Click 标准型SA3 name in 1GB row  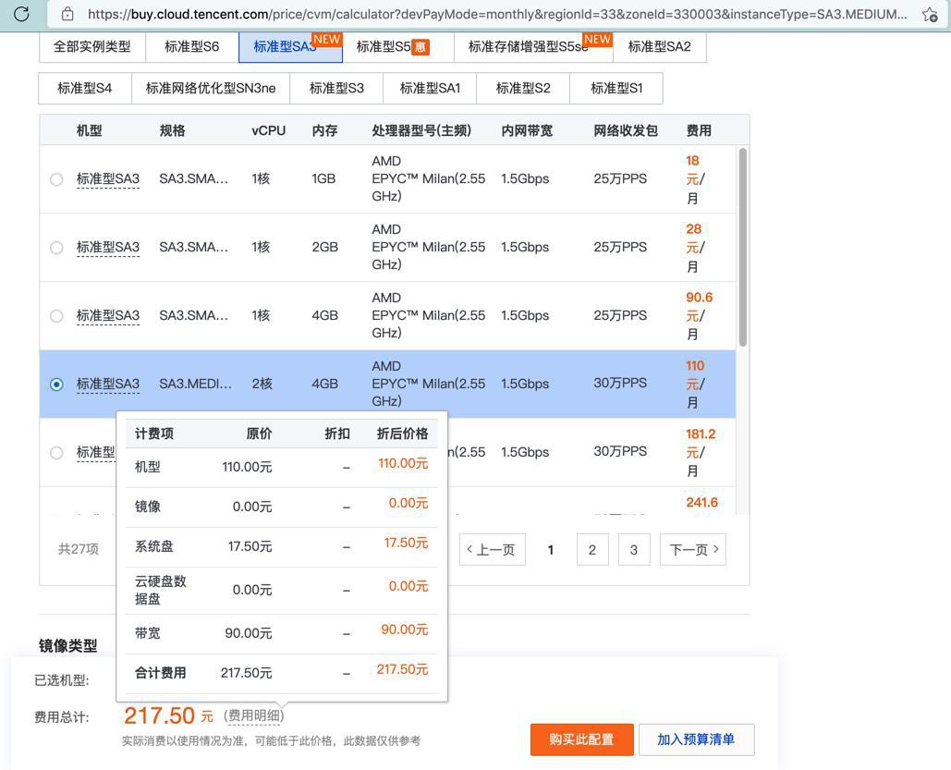coord(108,179)
